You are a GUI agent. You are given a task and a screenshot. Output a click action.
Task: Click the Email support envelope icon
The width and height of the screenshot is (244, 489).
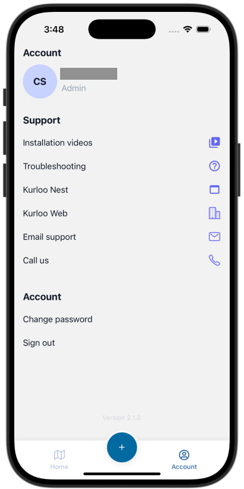coord(214,237)
